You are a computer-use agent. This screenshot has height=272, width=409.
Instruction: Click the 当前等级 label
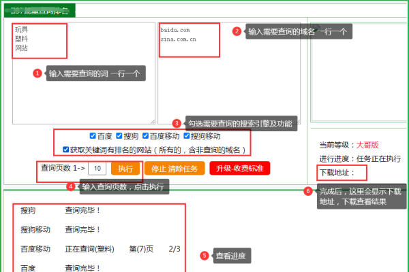click(335, 145)
